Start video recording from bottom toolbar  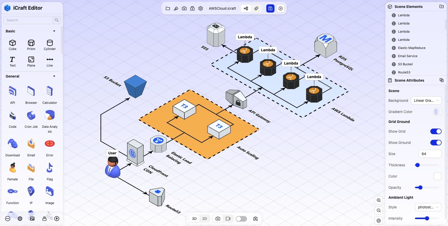point(228,219)
